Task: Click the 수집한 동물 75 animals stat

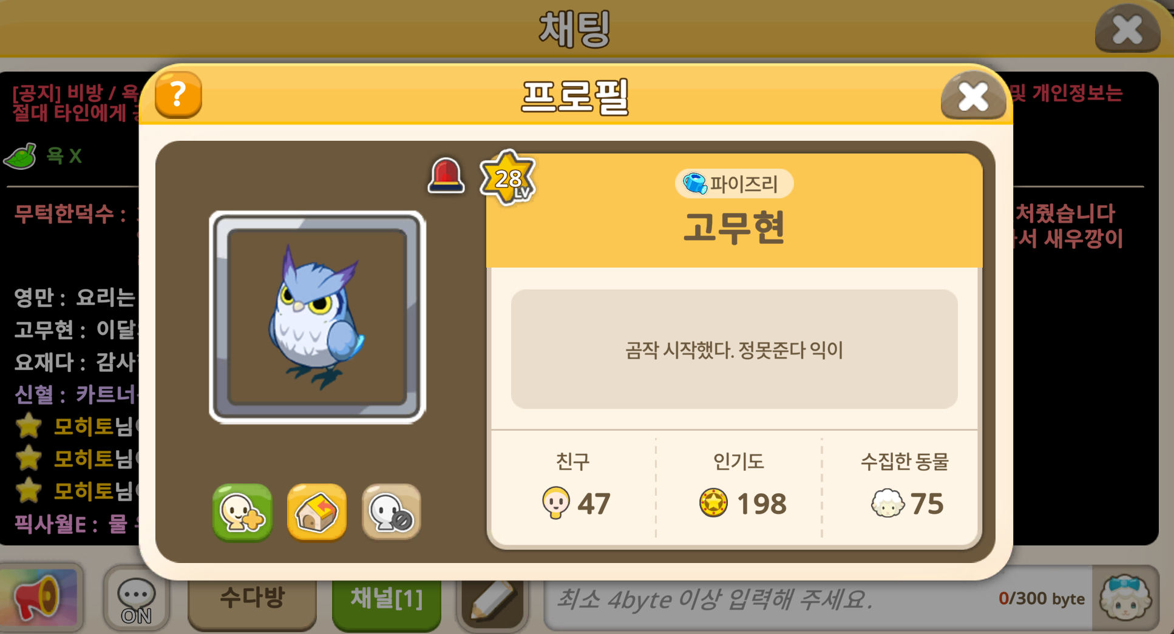Action: point(904,485)
